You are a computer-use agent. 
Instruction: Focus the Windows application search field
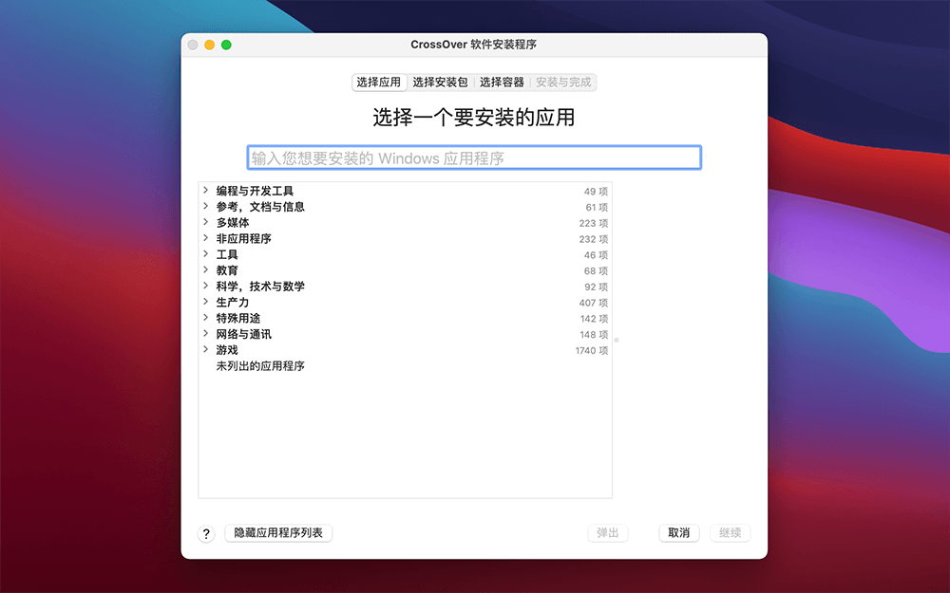pyautogui.click(x=474, y=158)
